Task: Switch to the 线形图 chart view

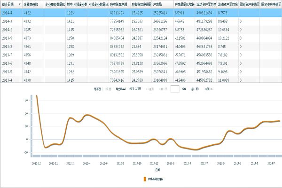Action: pos(108,89)
